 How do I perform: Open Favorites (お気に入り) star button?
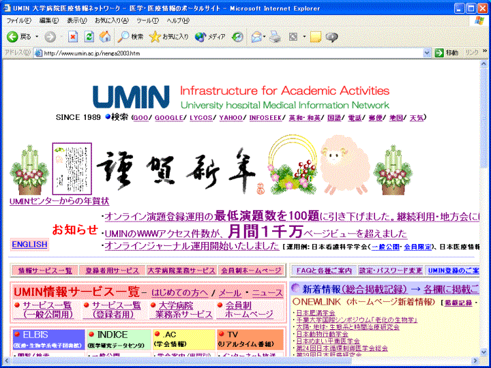[169, 36]
